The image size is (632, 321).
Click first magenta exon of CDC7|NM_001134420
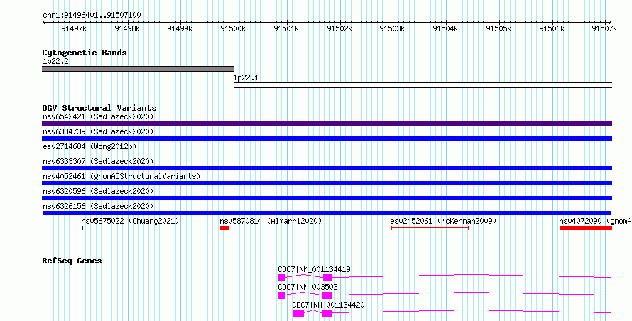point(298,313)
